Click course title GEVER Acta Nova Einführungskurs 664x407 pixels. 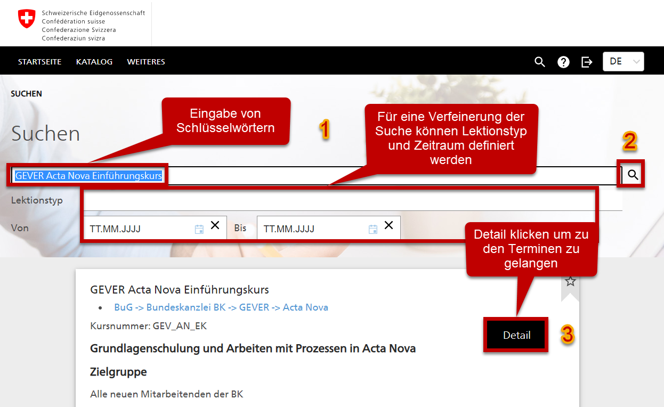180,290
